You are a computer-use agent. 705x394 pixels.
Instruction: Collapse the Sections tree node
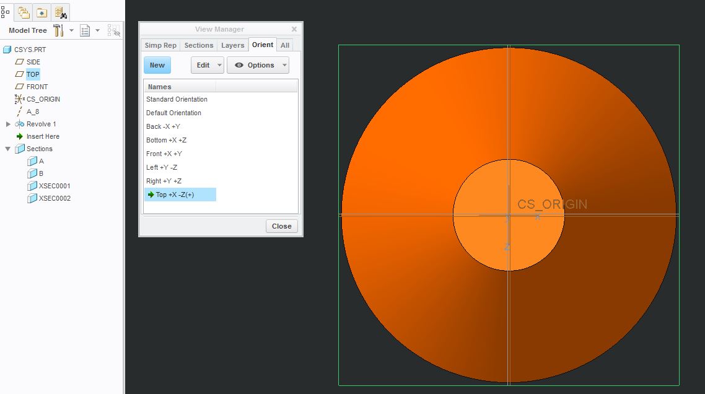pos(7,149)
